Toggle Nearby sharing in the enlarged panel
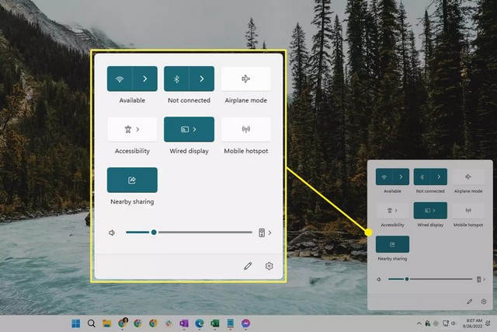 pos(132,180)
